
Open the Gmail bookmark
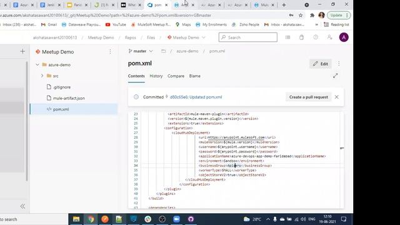click(x=49, y=24)
